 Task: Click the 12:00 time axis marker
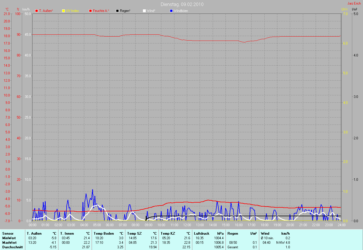[x=187, y=225]
